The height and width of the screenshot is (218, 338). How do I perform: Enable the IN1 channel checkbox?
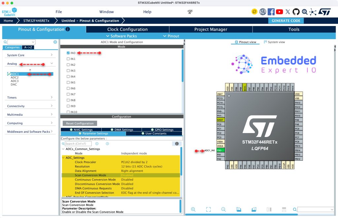coord(68,59)
